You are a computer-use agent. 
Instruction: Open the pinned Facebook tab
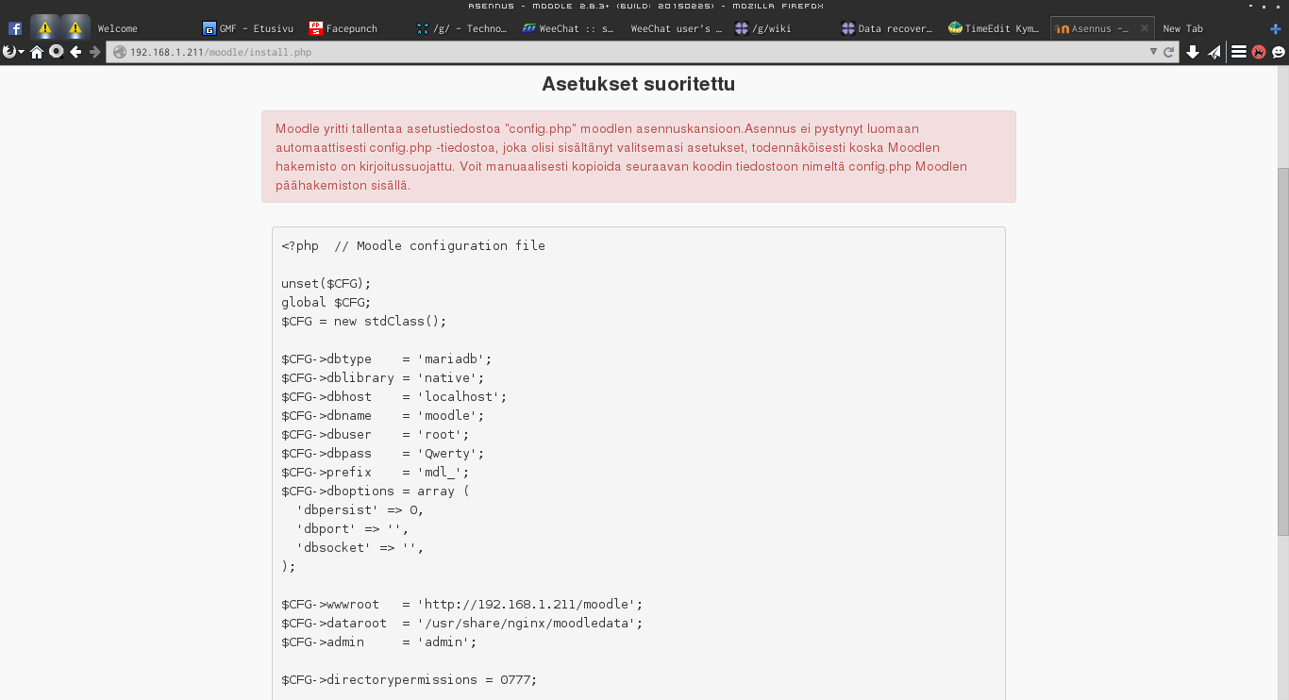[15, 28]
